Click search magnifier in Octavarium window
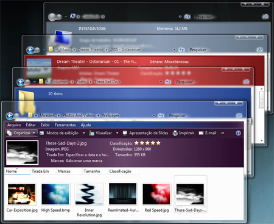The width and height of the screenshot is (274, 224). (x=259, y=49)
